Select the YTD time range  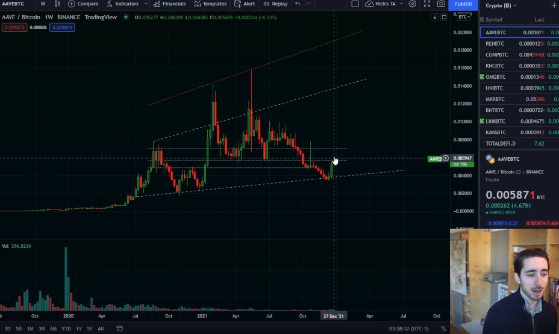(66, 329)
